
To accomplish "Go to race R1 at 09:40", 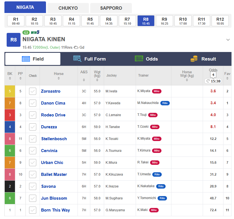I will (x=16, y=21).
